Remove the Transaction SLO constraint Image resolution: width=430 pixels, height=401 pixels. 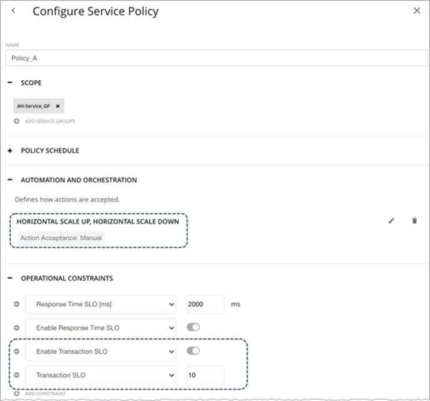click(x=17, y=375)
